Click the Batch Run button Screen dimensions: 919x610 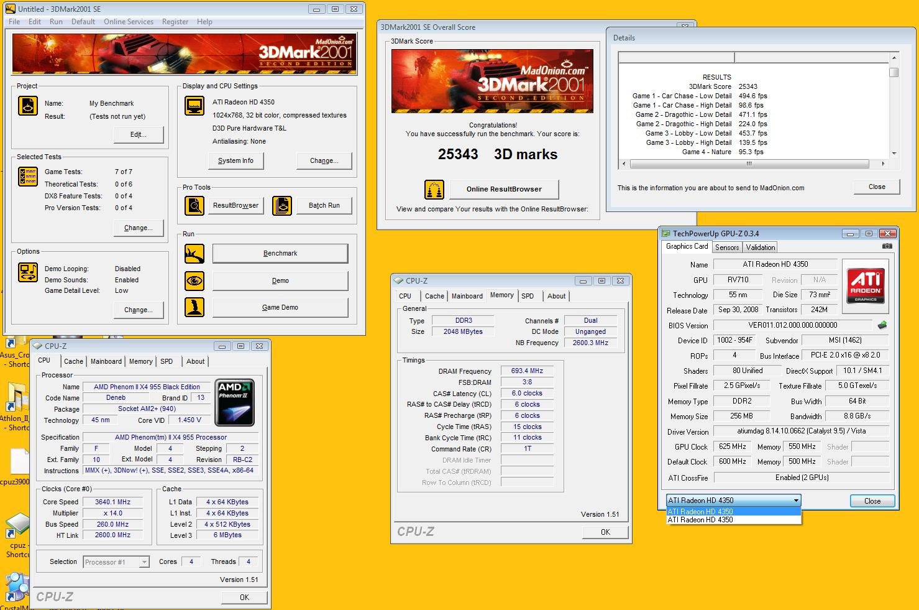[x=324, y=206]
